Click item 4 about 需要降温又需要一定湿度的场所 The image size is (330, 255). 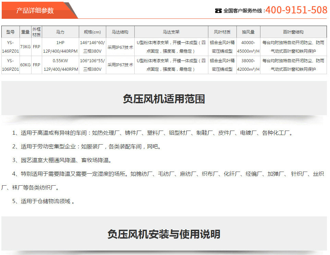[x=162, y=180]
